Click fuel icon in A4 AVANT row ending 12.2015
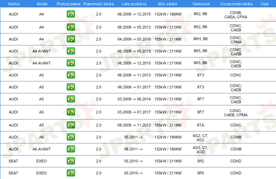The image size is (276, 179). point(71,63)
